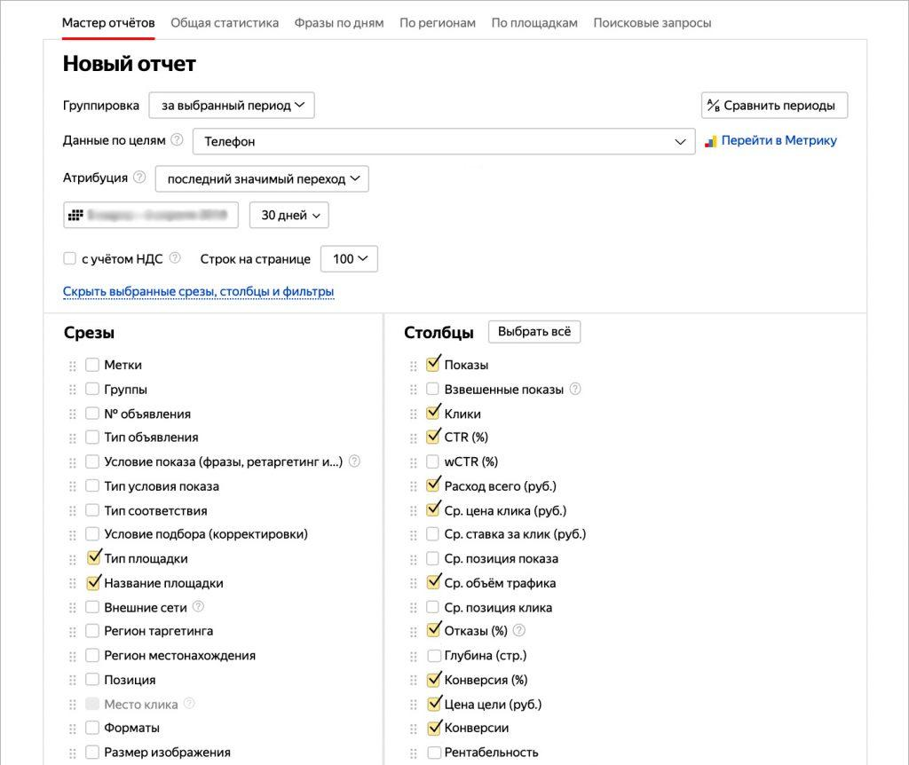Click the Сравнить периоды button
The height and width of the screenshot is (765, 909).
(x=774, y=105)
